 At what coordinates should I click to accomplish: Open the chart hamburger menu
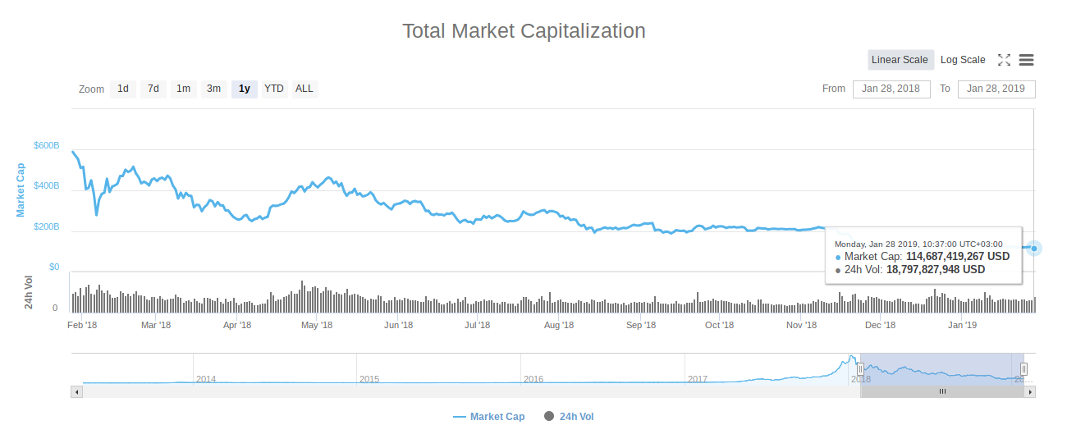point(1026,60)
